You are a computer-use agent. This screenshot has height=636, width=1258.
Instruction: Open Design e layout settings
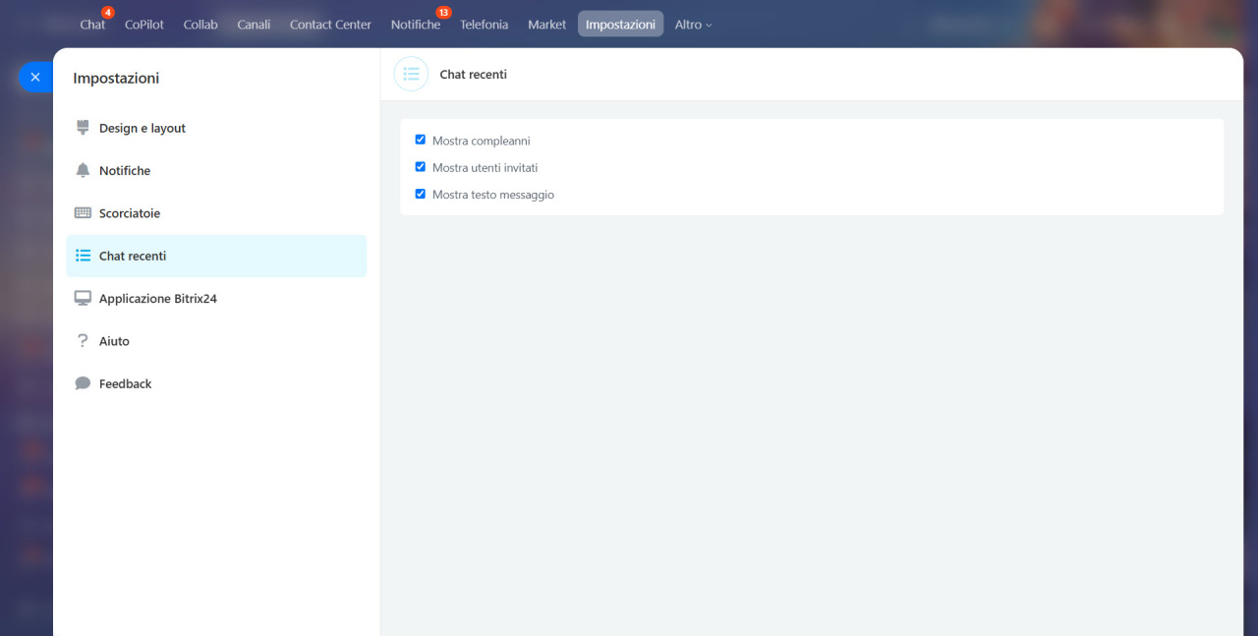pos(216,128)
